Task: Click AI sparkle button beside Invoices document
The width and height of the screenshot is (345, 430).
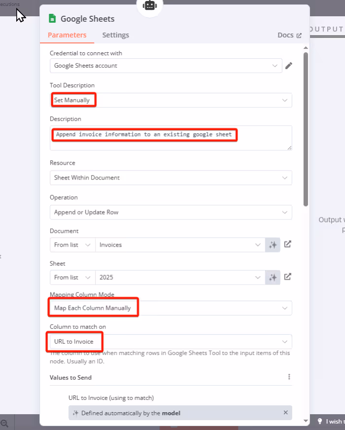Action: 273,245
